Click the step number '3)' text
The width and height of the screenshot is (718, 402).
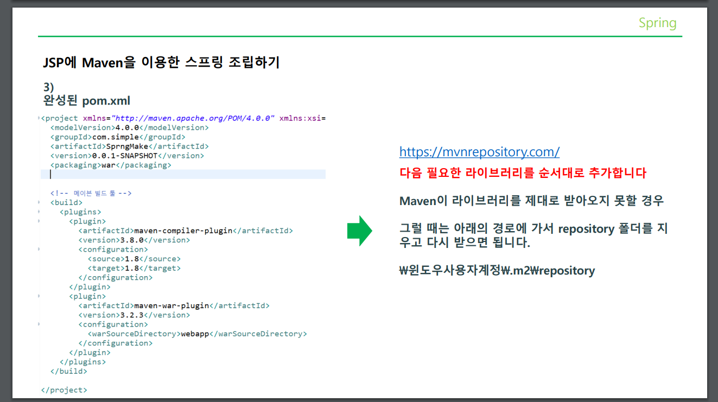pyautogui.click(x=49, y=87)
